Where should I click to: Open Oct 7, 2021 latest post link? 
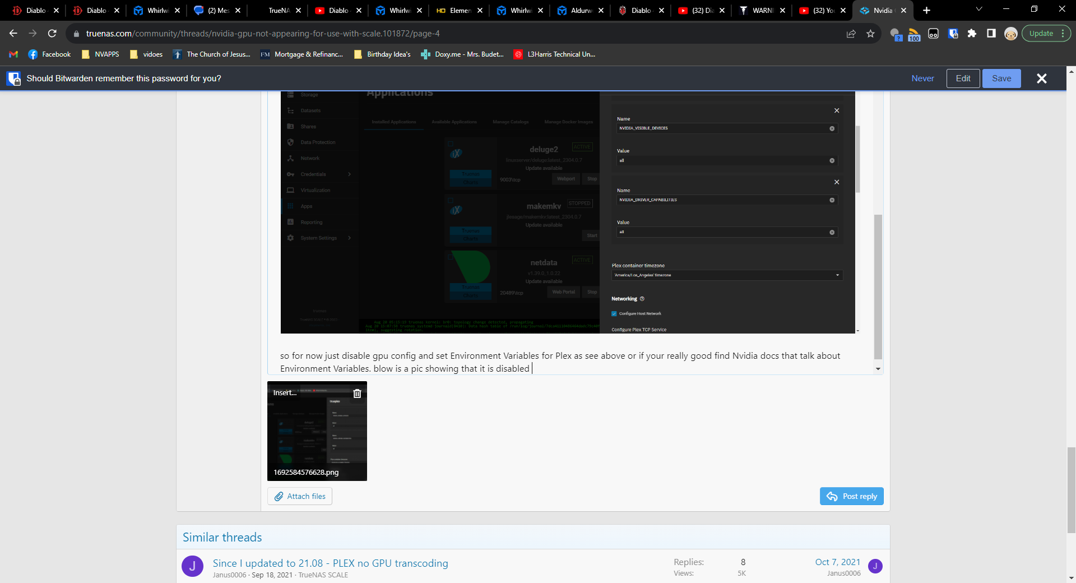point(837,562)
